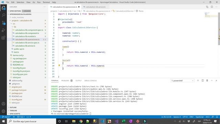Viewport: 220px width, 124px height.
Task: Click errors and warnings status indicator
Action: (21, 117)
